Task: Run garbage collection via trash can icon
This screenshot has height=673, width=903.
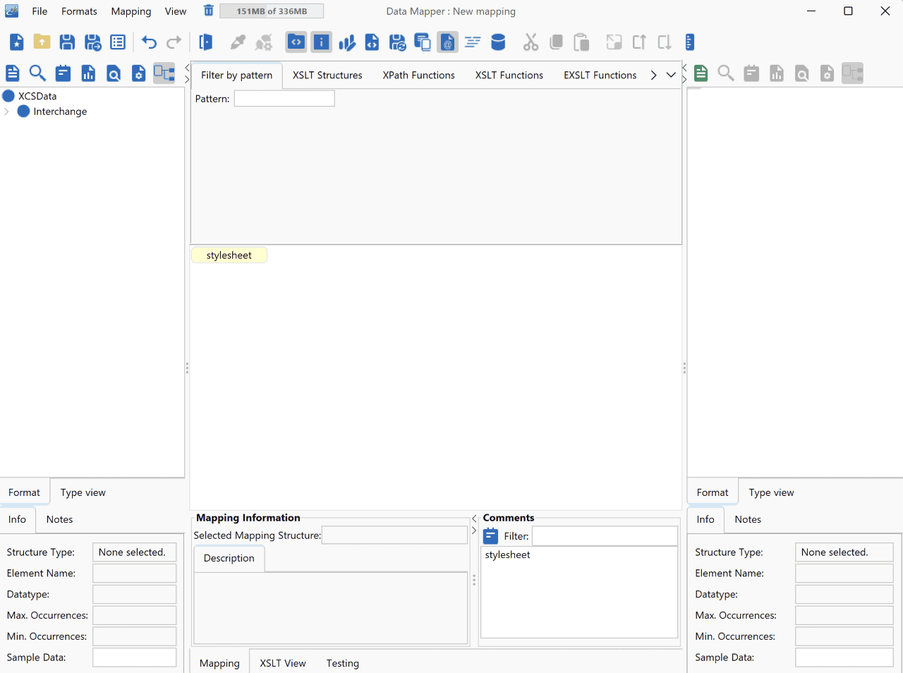Action: pos(208,11)
